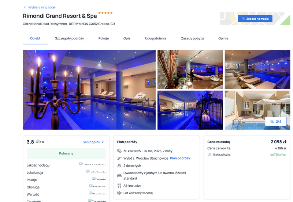Open the outdoor pool terrace thumbnail

pyautogui.click(x=257, y=110)
